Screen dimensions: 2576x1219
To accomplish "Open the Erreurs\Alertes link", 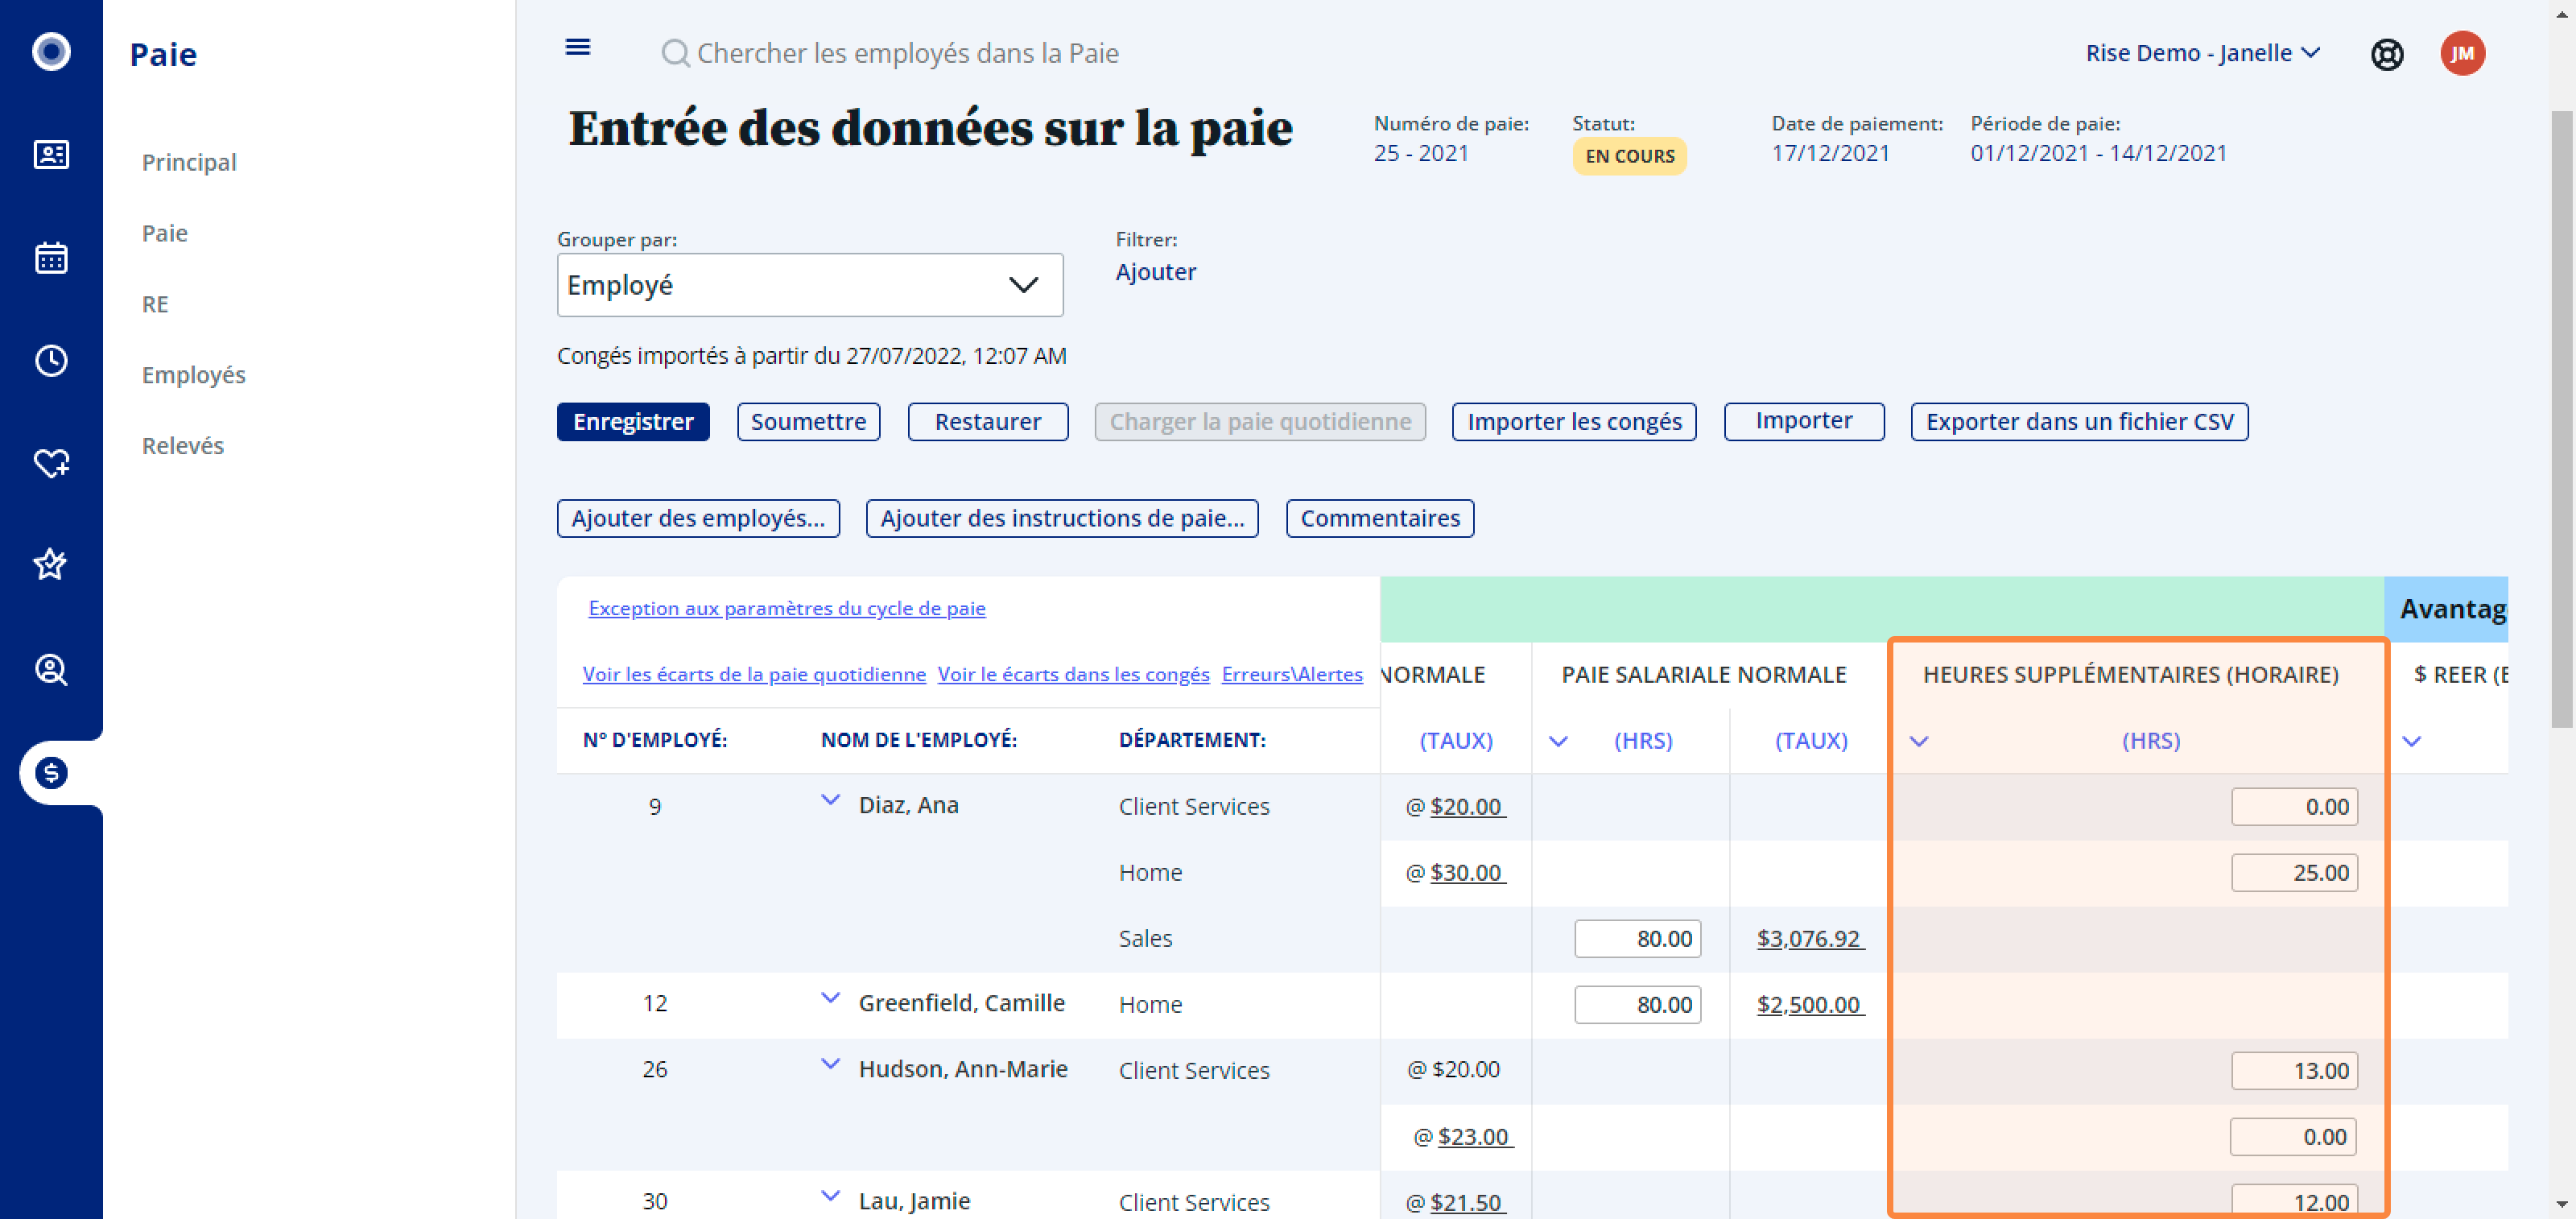I will [1292, 674].
